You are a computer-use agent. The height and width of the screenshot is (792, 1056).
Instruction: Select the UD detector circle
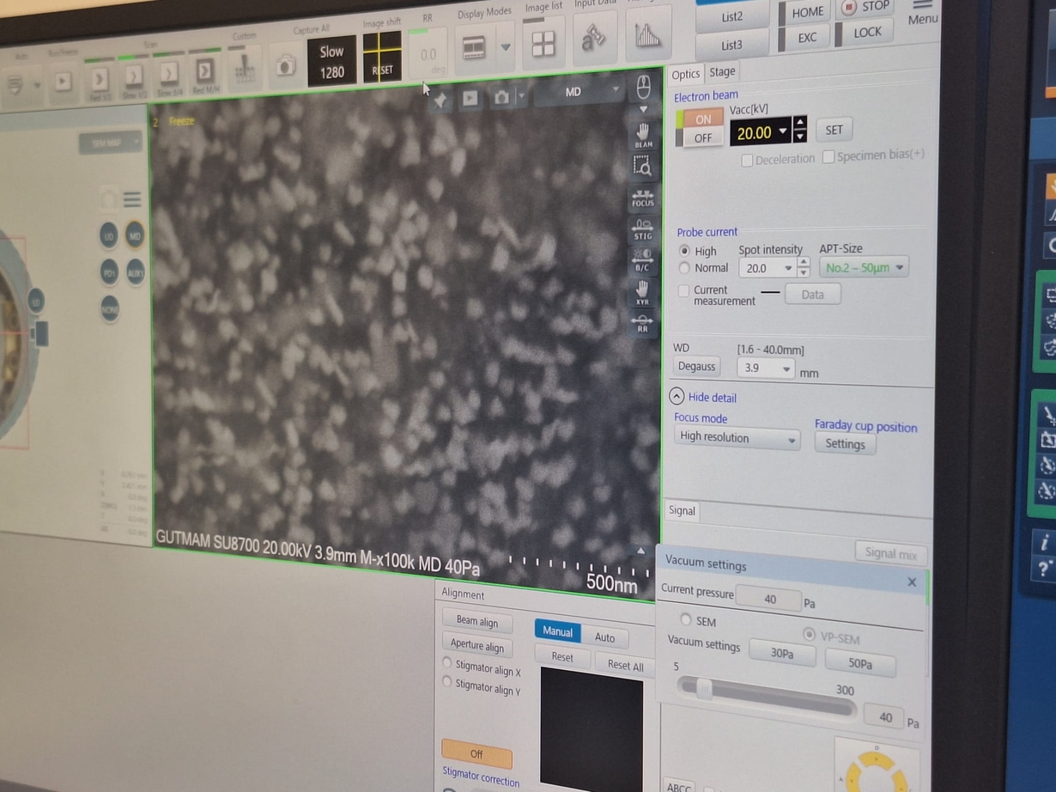[x=109, y=235]
